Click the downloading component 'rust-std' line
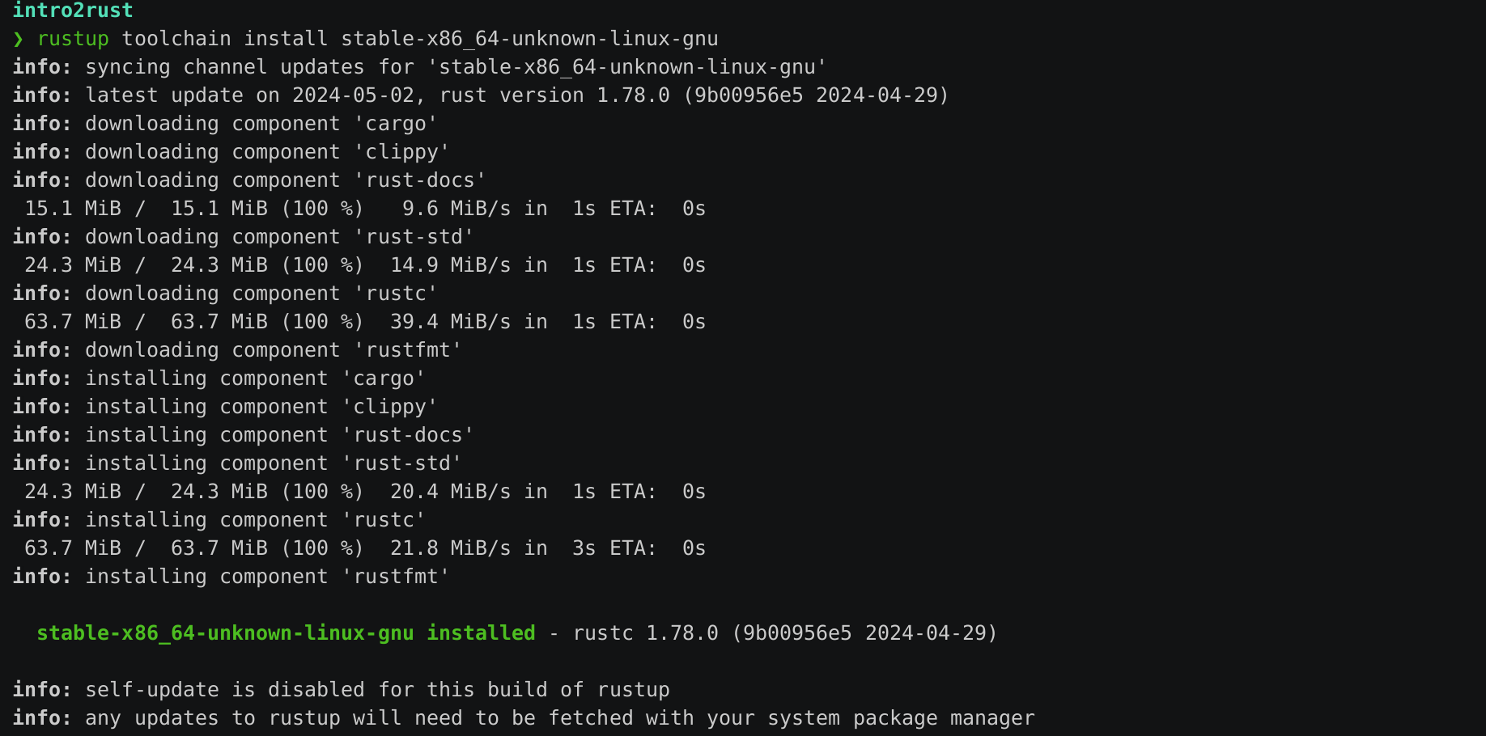Screen dimensions: 1486x736 coord(243,237)
